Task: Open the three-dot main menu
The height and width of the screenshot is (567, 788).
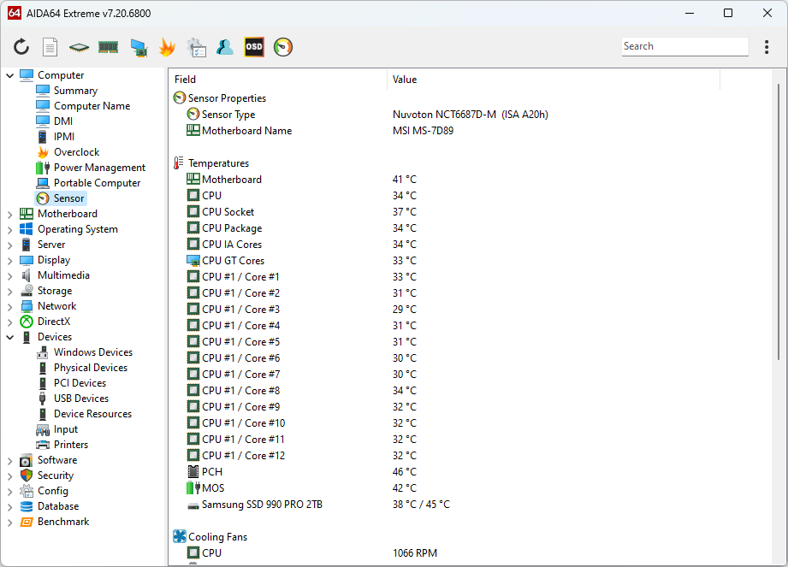Action: (766, 47)
